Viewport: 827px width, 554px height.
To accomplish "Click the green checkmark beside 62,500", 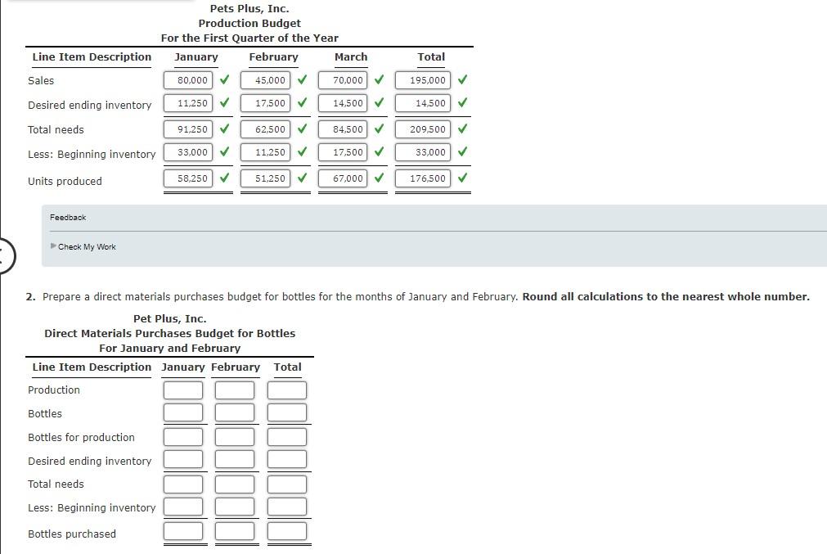I will tap(302, 128).
